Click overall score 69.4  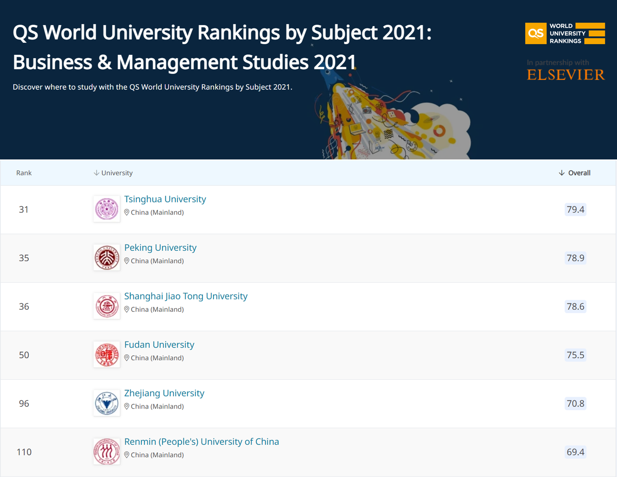575,452
